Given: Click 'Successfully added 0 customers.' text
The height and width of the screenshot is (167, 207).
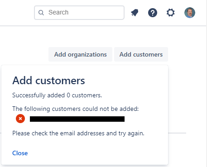Looking at the screenshot, I should pyautogui.click(x=57, y=95).
